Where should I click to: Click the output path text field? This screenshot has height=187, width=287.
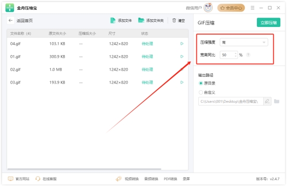(x=230, y=101)
